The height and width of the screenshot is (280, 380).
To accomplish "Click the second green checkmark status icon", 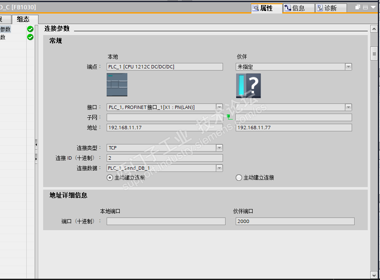I will coord(30,37).
